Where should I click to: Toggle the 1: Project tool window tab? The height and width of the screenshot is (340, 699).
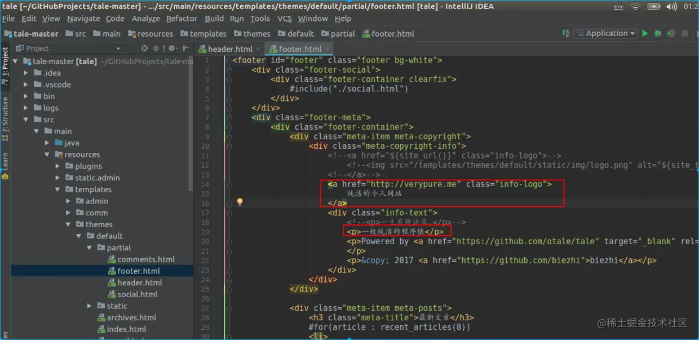coord(5,66)
